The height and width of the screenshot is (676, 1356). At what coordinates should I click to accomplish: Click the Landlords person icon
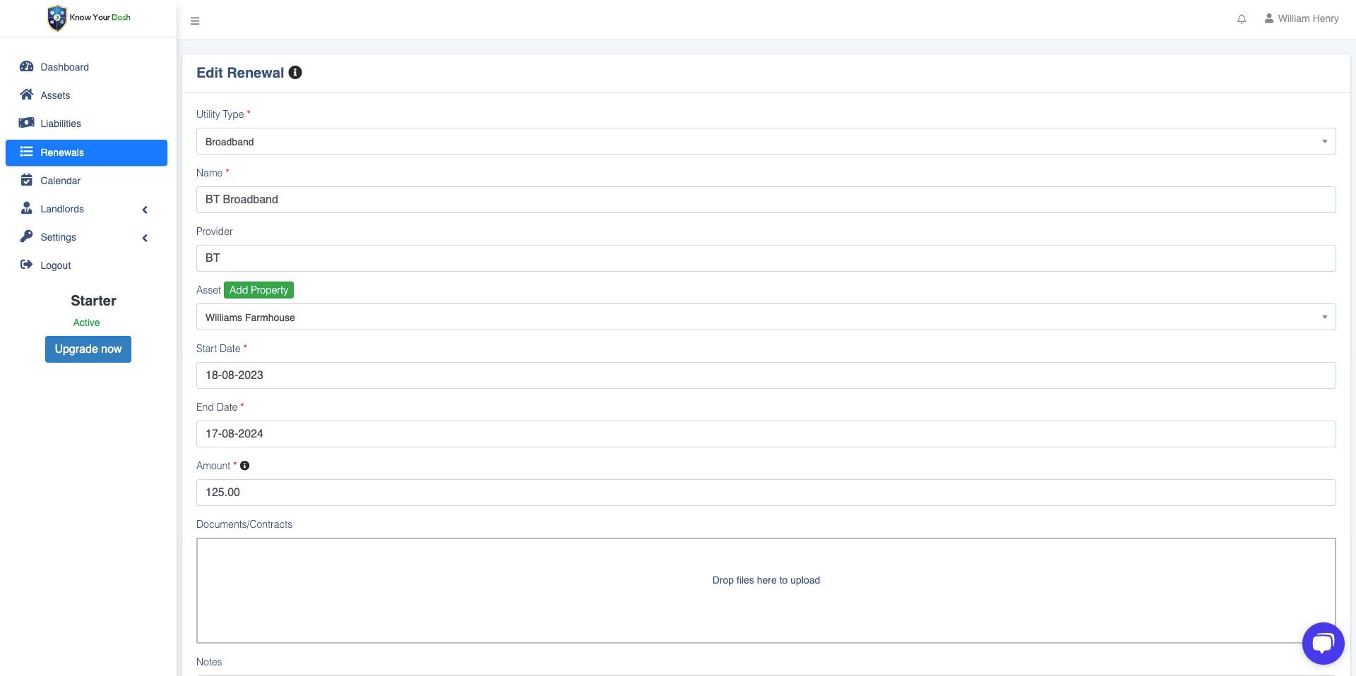click(27, 208)
